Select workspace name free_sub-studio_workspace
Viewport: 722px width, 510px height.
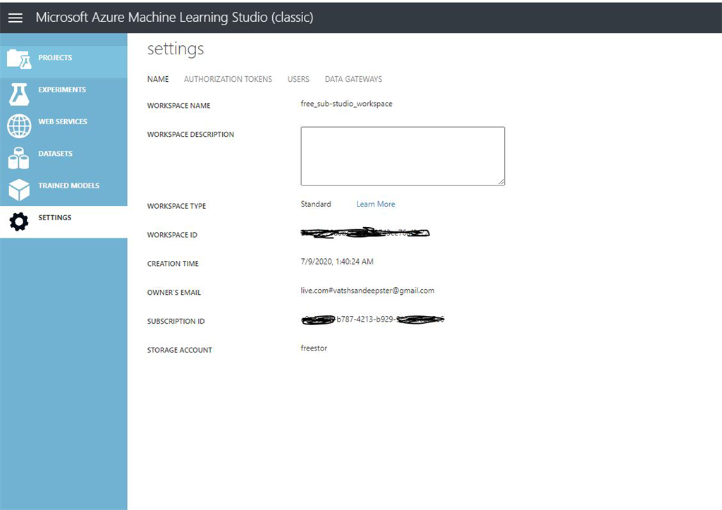[346, 104]
